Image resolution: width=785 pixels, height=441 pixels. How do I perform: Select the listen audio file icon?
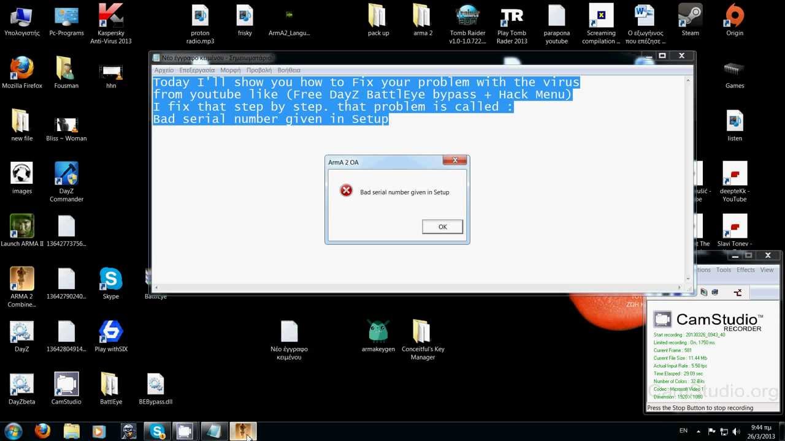coord(735,126)
